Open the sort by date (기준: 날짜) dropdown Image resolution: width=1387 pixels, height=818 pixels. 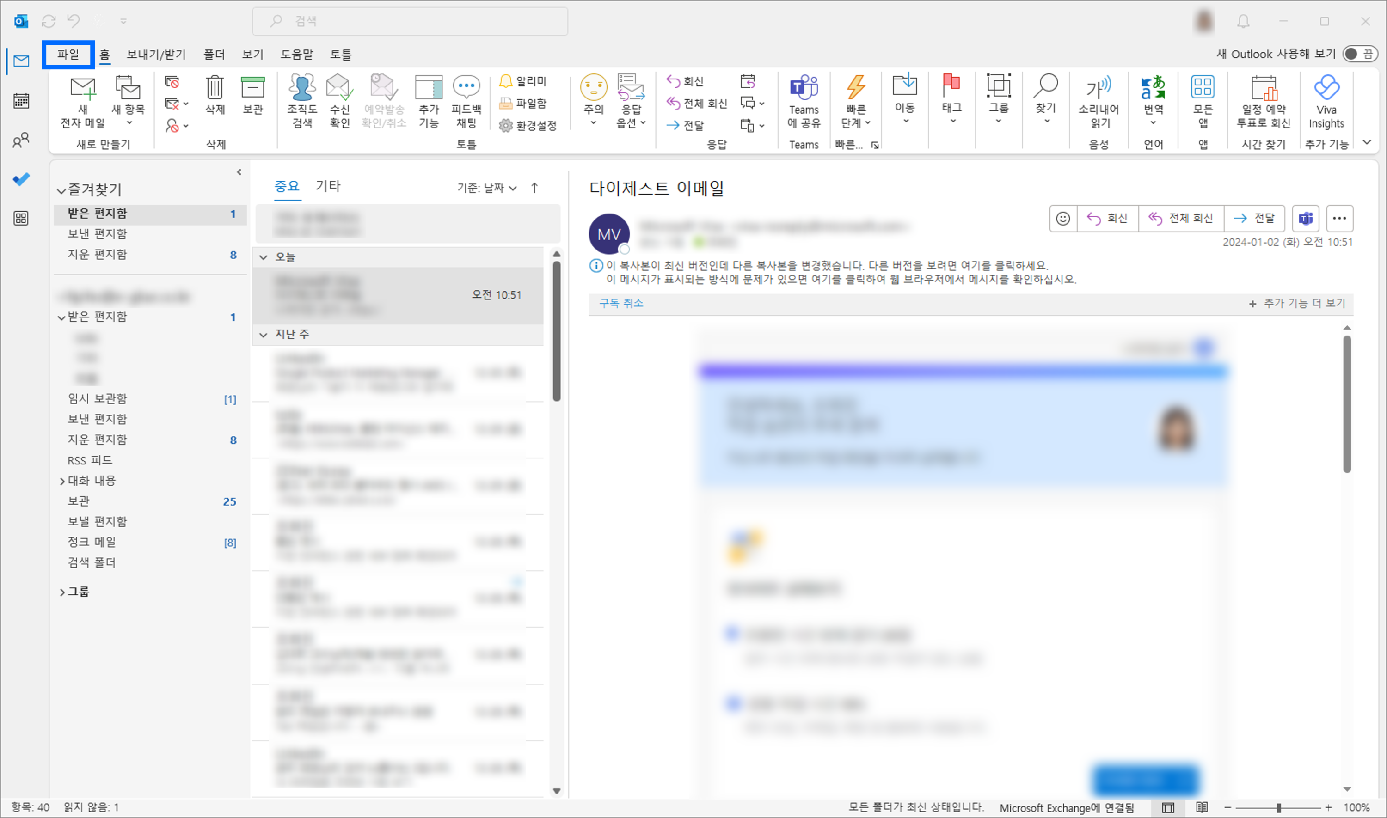click(486, 188)
